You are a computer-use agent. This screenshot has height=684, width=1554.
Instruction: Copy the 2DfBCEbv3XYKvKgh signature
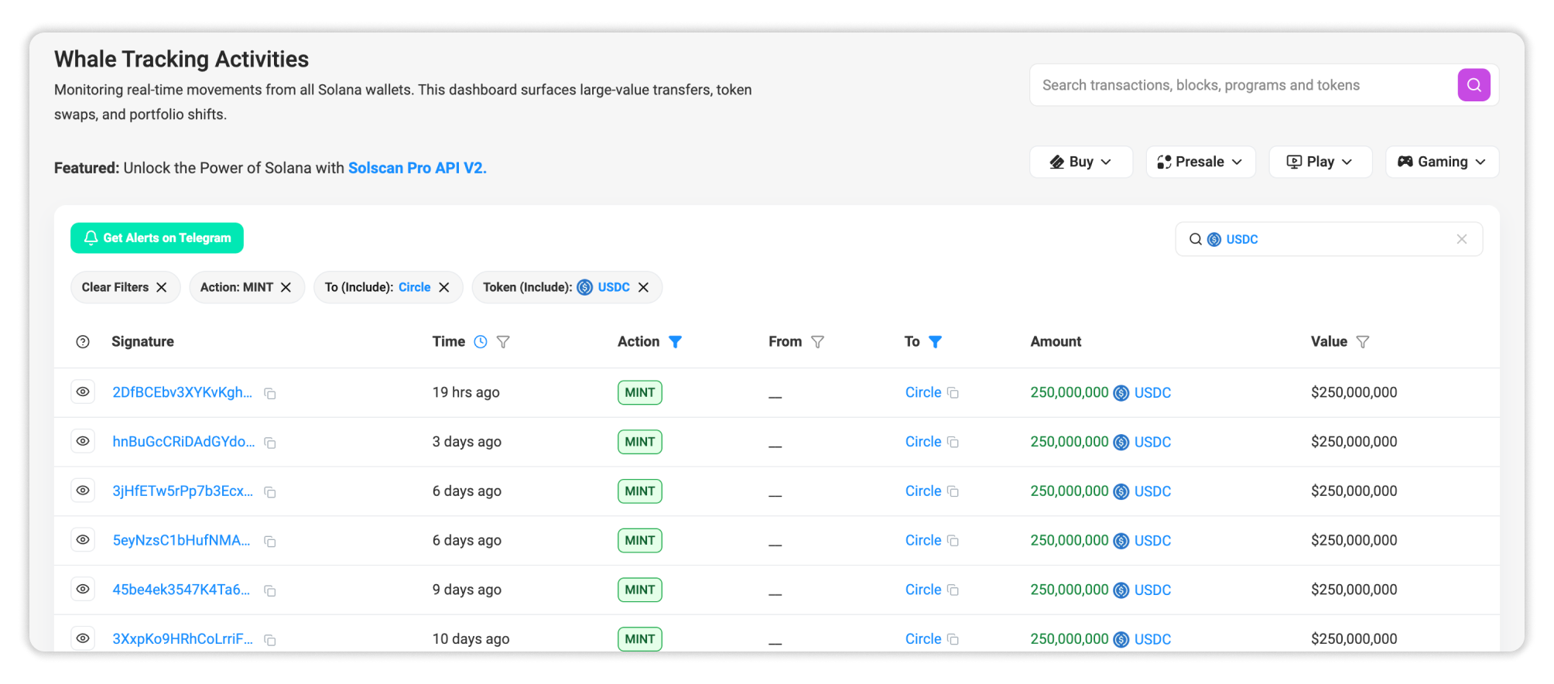coord(270,394)
